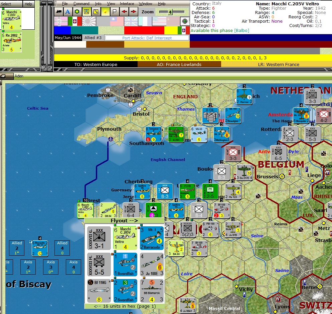This screenshot has height=314, width=332.
Task: Click the Axis 2 sea box
Action: 28,267
